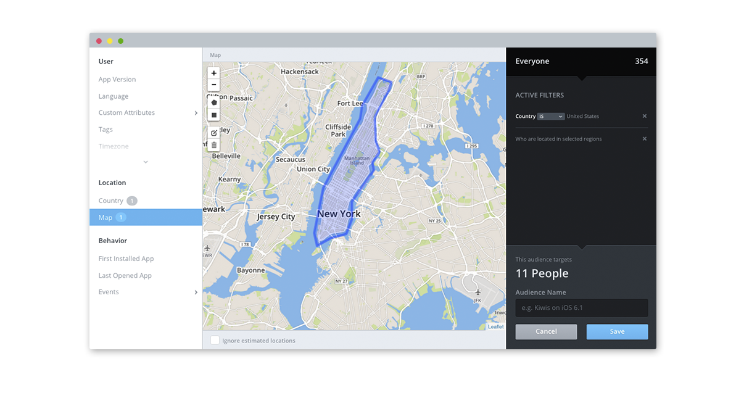This screenshot has height=398, width=744.
Task: Choose First Installed App filter
Action: pyautogui.click(x=126, y=259)
